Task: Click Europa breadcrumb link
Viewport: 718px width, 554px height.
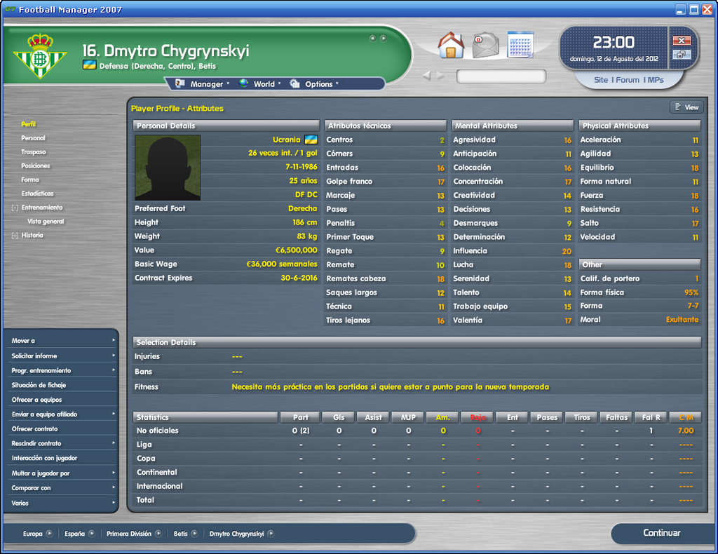Action: [32, 534]
